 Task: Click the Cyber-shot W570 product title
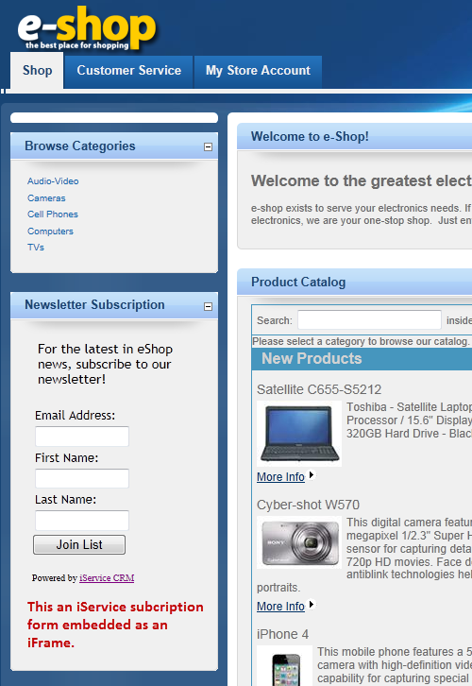click(308, 505)
